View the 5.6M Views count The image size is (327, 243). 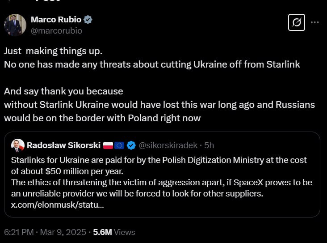[x=114, y=232]
